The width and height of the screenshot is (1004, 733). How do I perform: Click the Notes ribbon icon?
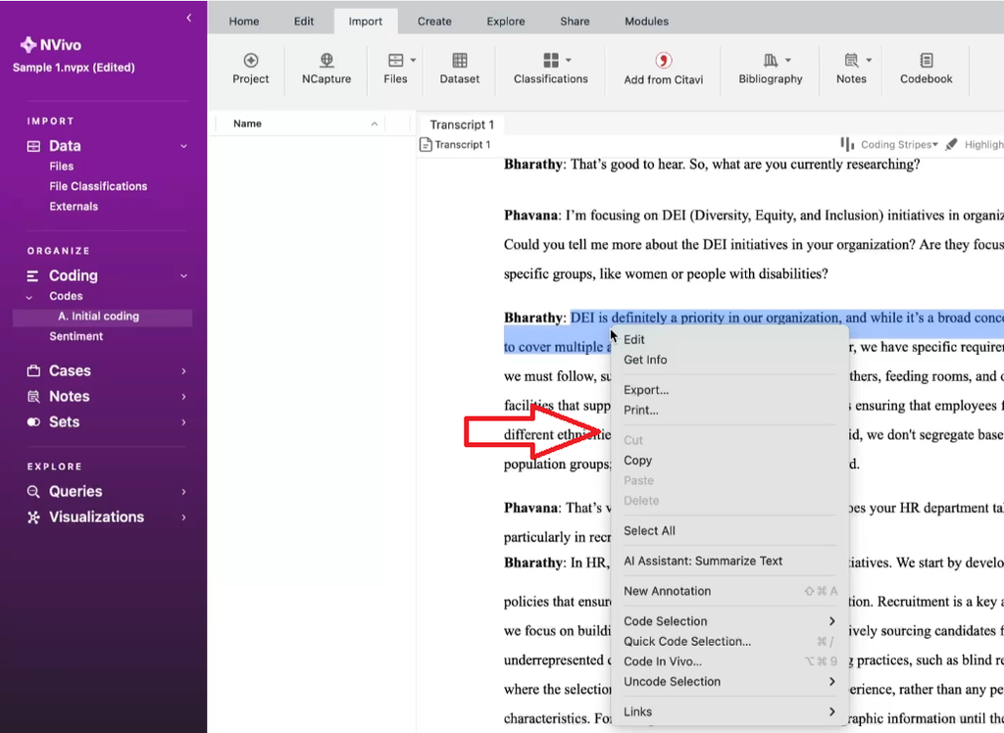pyautogui.click(x=851, y=60)
